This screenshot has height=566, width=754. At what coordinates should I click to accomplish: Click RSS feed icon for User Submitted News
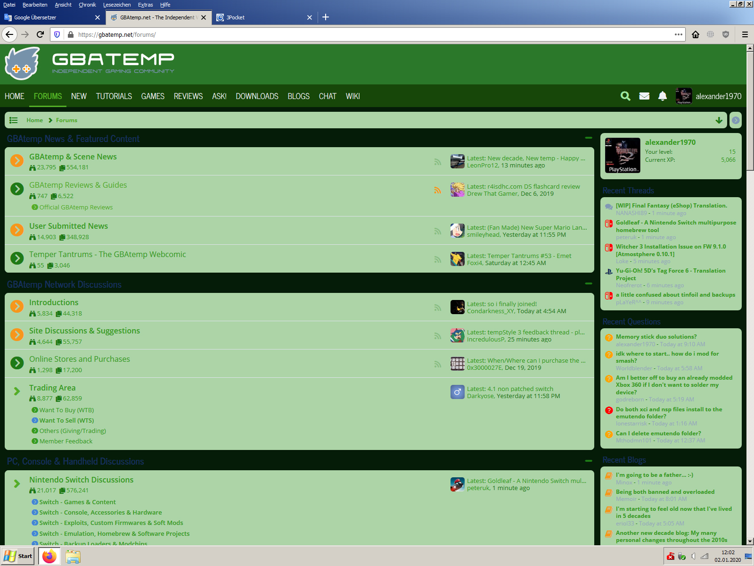438,231
